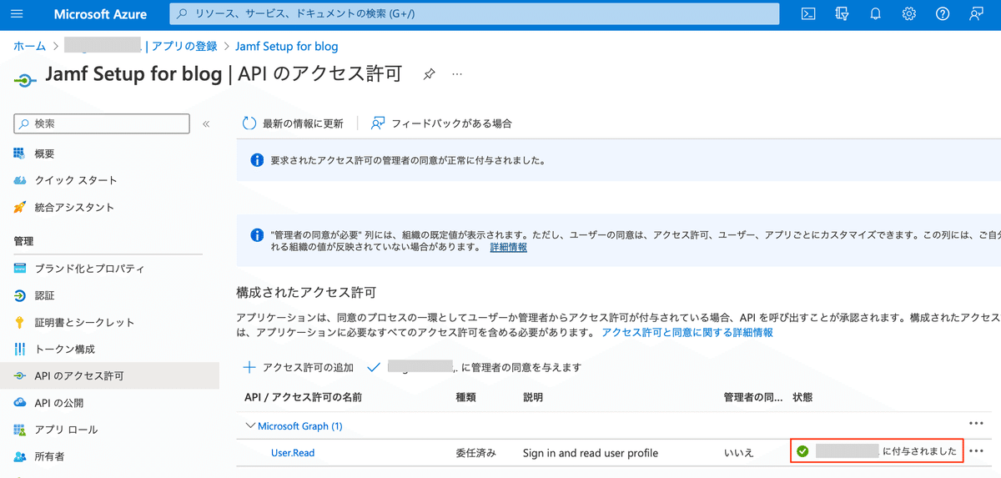Click the Jamf Setup app logo icon
This screenshot has width=1001, height=478.
25,80
